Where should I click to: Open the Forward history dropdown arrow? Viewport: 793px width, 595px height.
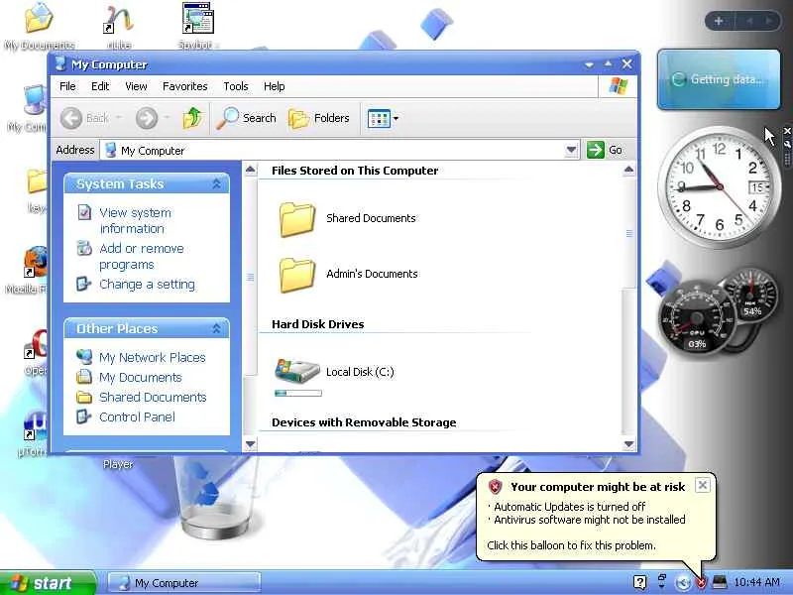coord(167,118)
